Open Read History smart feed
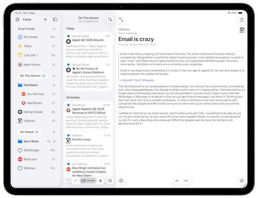The image size is (258, 198). coord(37,65)
